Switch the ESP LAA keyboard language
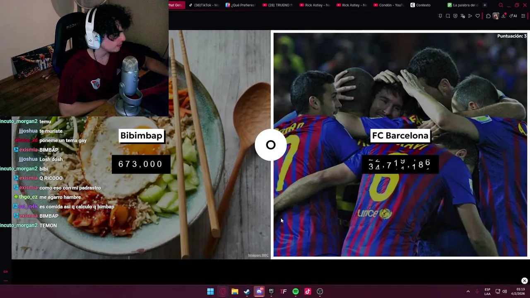Screen dimensions: 530x298 click(x=487, y=291)
